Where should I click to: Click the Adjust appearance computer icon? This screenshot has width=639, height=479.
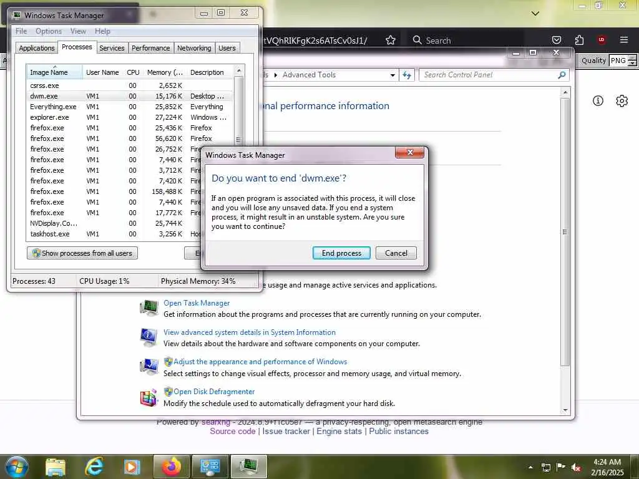click(149, 367)
